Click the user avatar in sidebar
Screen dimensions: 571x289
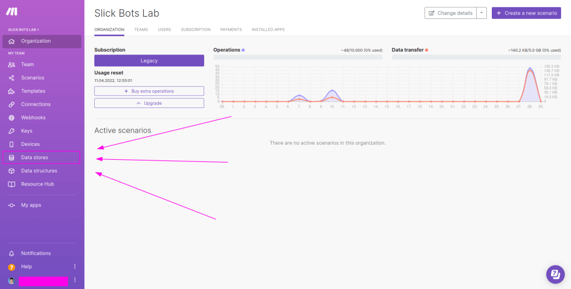click(11, 280)
